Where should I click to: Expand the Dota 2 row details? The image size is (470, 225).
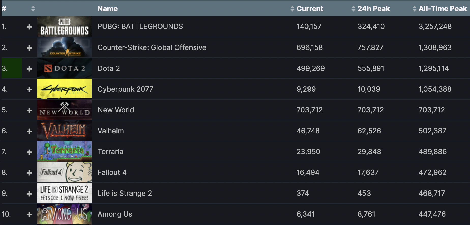pyautogui.click(x=30, y=68)
